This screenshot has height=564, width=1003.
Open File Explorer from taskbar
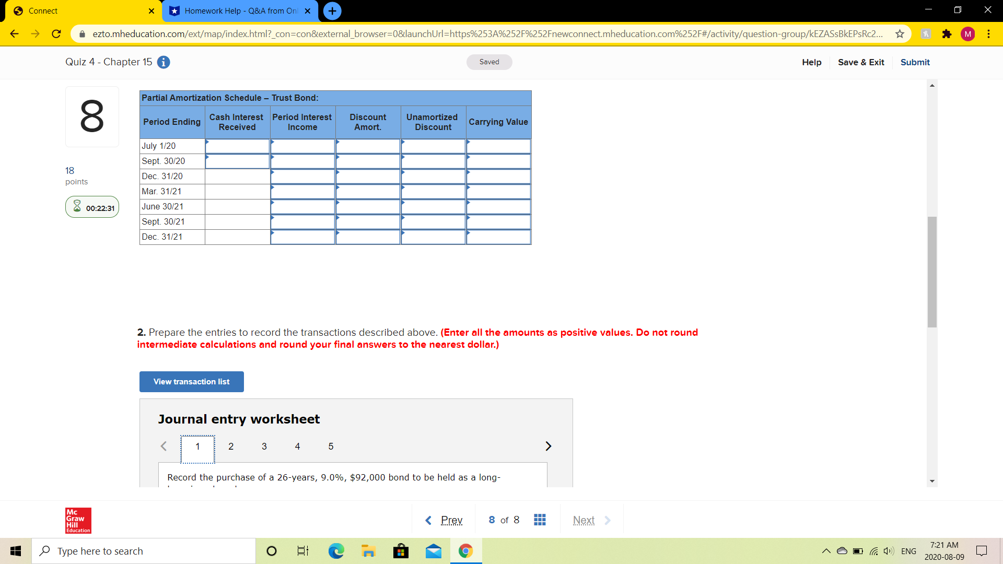click(x=368, y=551)
